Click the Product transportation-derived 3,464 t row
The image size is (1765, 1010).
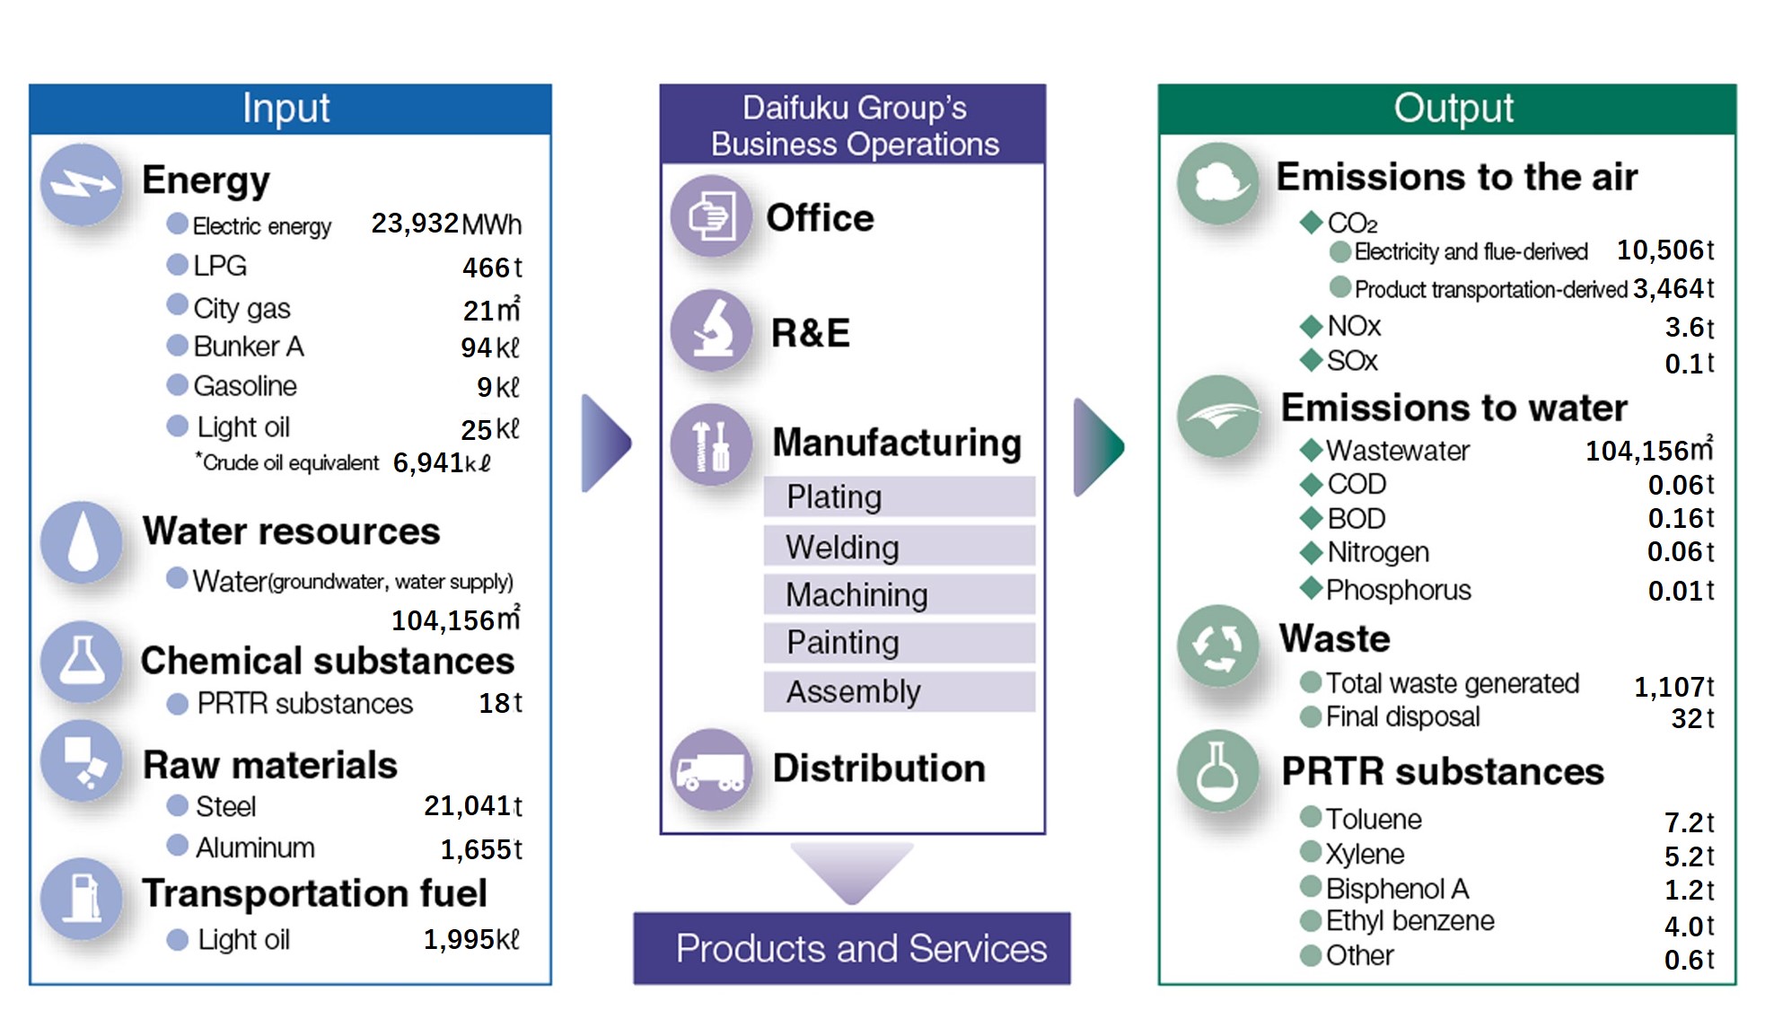tap(1522, 288)
